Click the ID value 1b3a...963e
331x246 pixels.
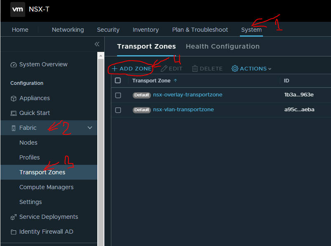coord(299,95)
